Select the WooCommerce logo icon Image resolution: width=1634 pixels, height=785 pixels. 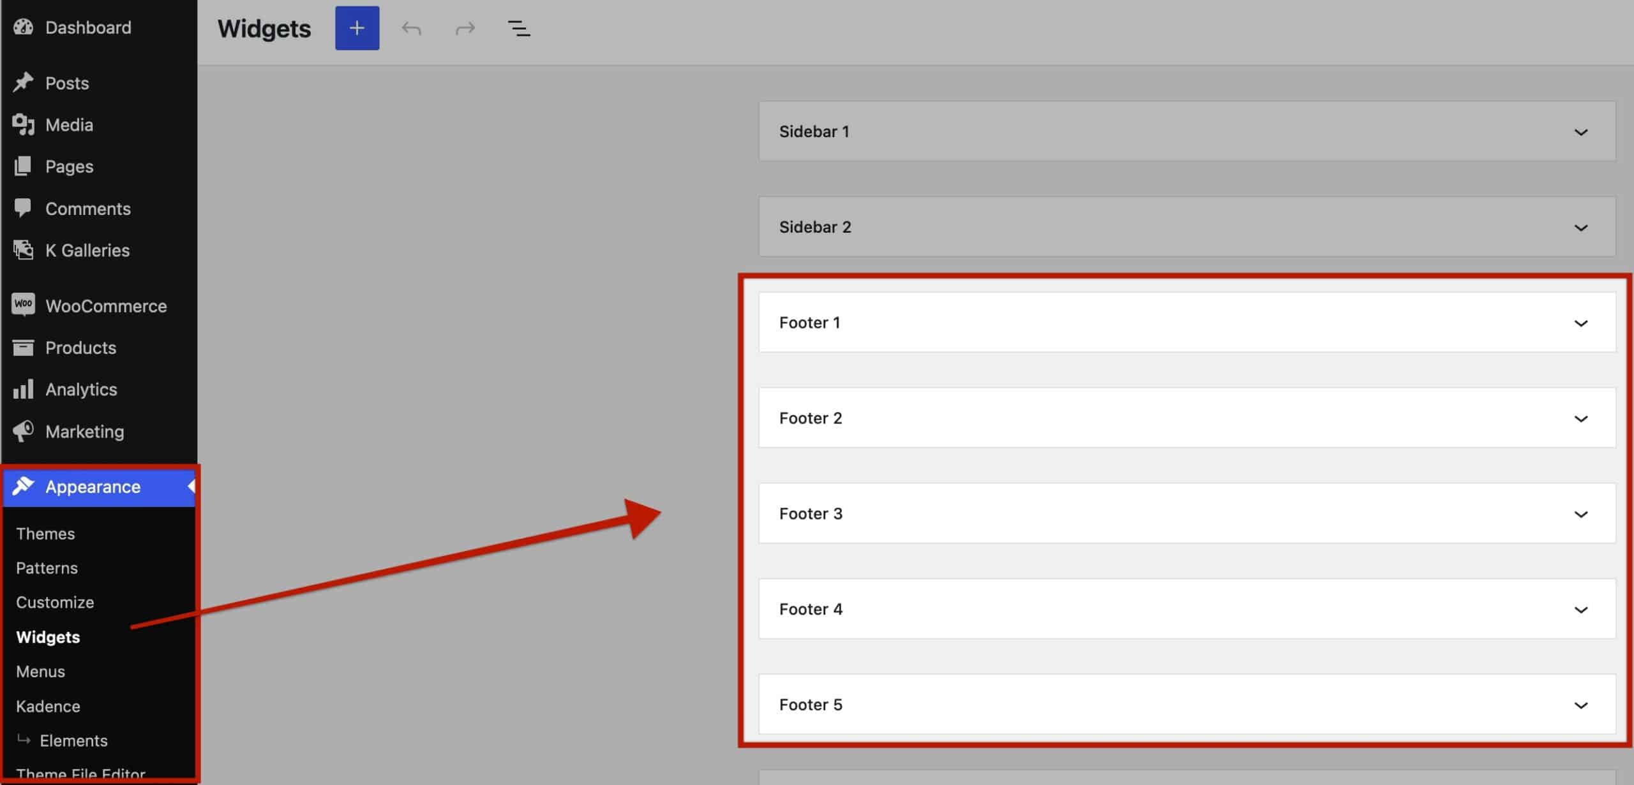point(24,305)
